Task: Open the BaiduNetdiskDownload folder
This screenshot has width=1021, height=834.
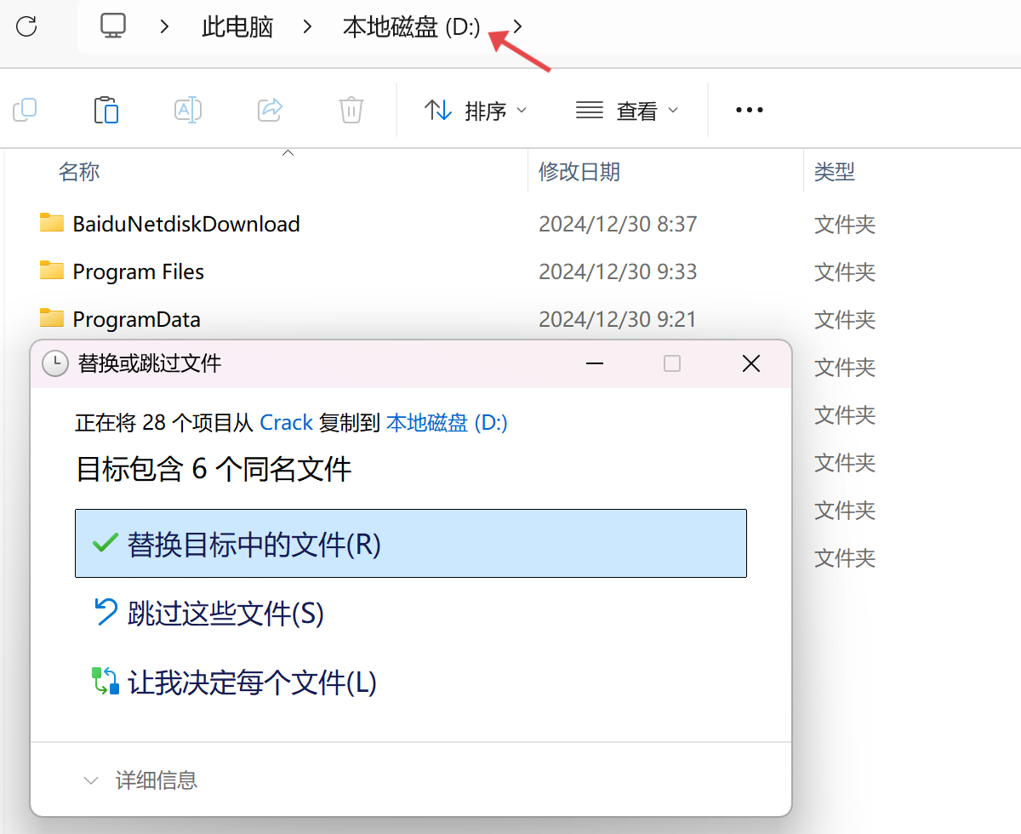Action: [x=185, y=224]
